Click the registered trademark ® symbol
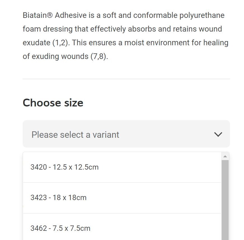This screenshot has width=244, height=240. [50, 15]
